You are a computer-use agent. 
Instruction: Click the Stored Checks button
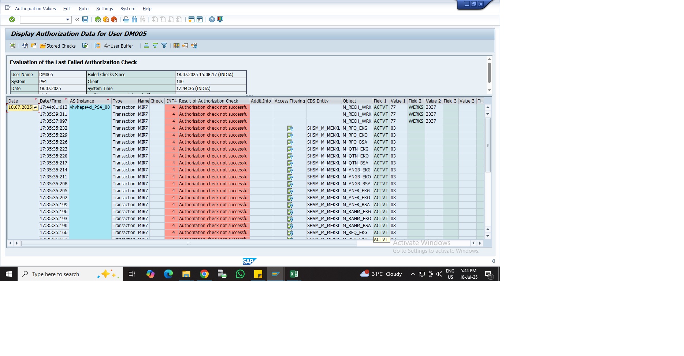pyautogui.click(x=58, y=46)
